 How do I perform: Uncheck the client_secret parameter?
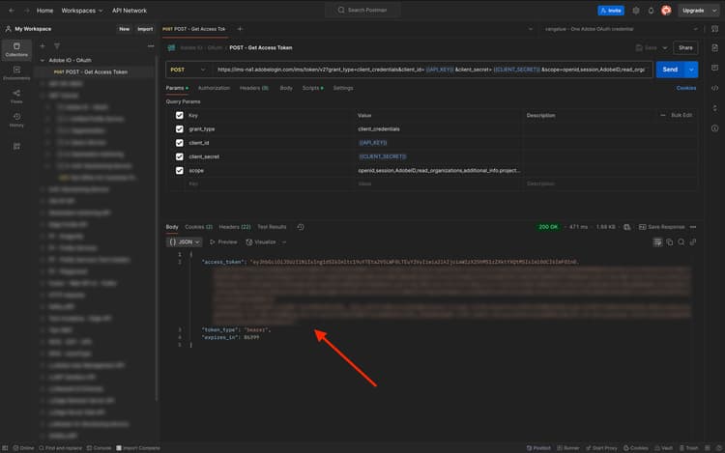tap(180, 156)
